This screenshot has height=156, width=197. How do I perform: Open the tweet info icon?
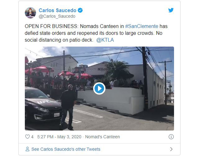[171, 137]
